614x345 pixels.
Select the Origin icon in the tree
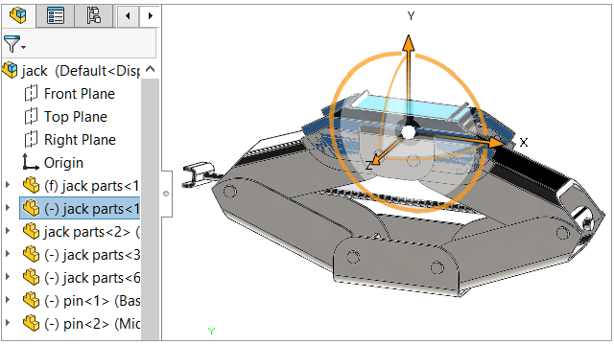(31, 162)
